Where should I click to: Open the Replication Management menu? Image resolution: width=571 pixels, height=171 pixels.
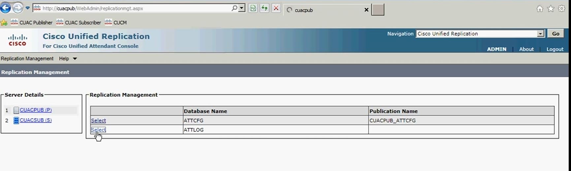[27, 58]
